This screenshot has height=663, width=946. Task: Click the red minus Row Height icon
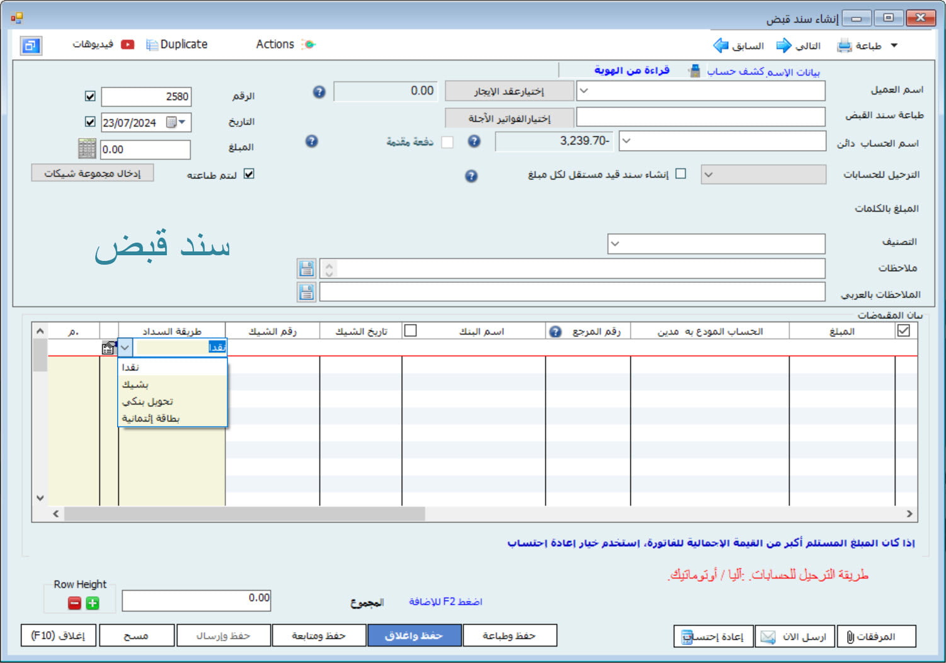tap(74, 603)
